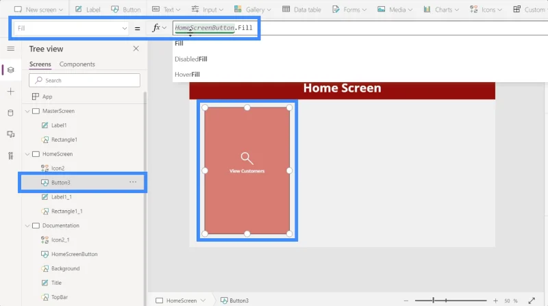This screenshot has height=306, width=548.
Task: Click the fit-to-window expand icon
Action: [532, 301]
